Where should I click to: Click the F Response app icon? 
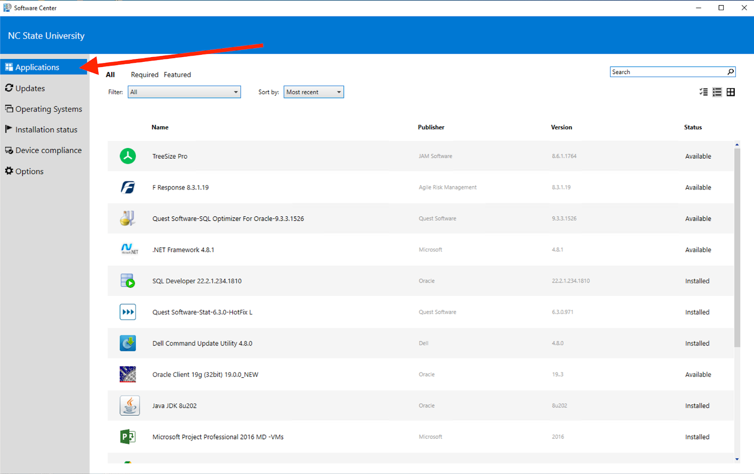[128, 187]
